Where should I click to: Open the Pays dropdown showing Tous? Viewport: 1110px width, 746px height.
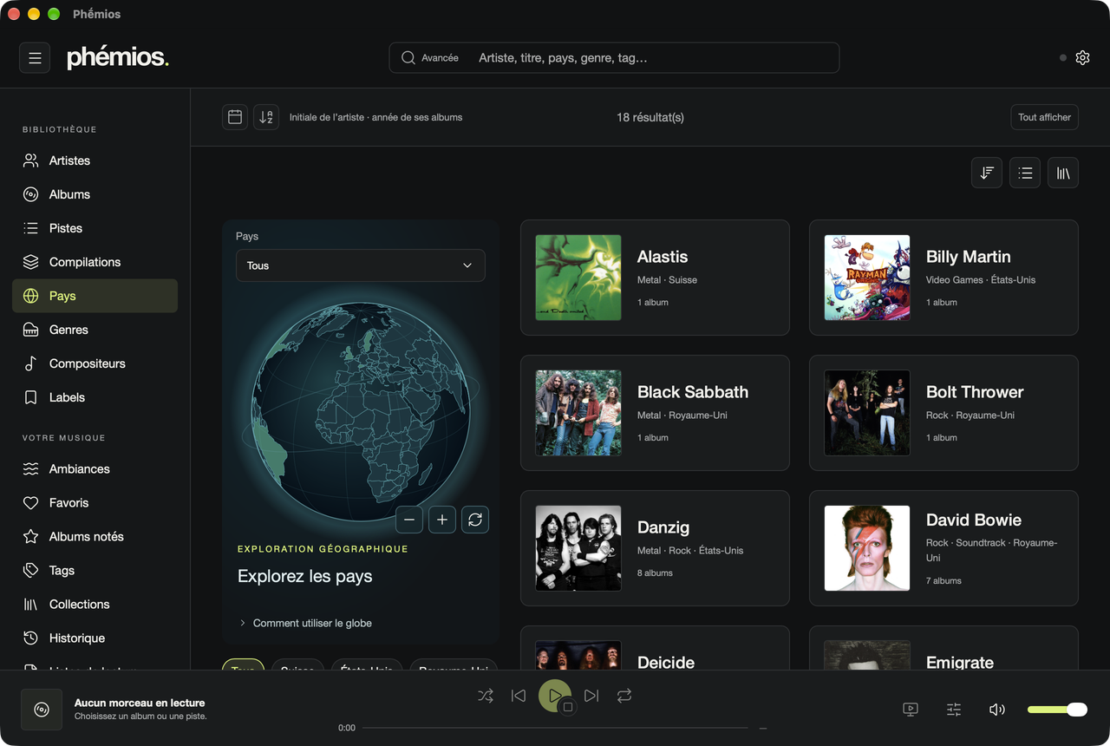[x=361, y=265]
